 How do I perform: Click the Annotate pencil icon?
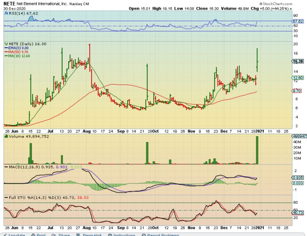click(4, 234)
